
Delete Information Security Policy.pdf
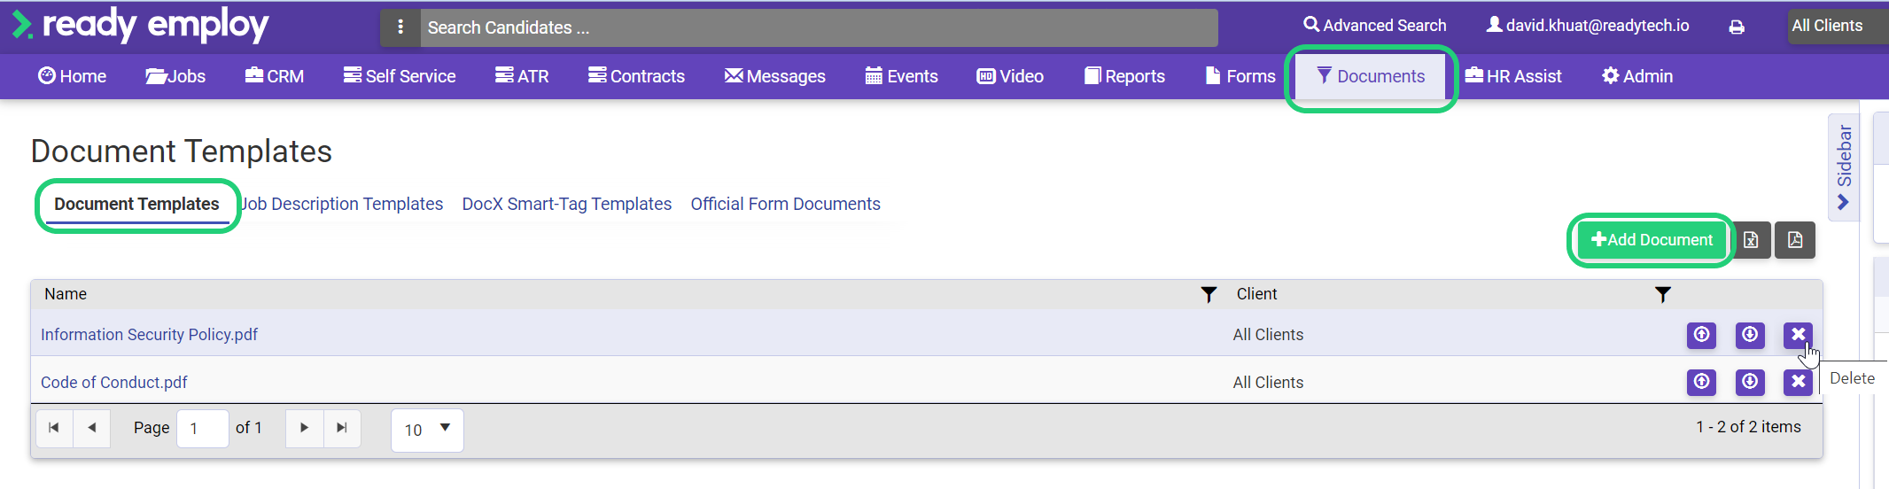pos(1798,335)
